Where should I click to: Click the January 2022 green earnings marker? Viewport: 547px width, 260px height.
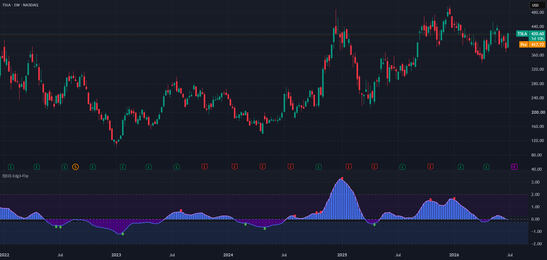[x=11, y=167]
